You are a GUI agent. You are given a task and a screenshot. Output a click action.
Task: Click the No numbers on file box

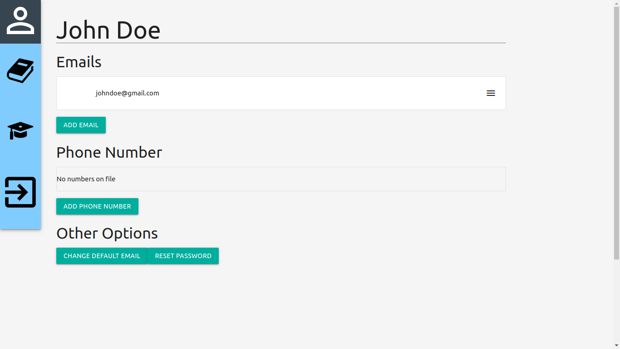[281, 179]
